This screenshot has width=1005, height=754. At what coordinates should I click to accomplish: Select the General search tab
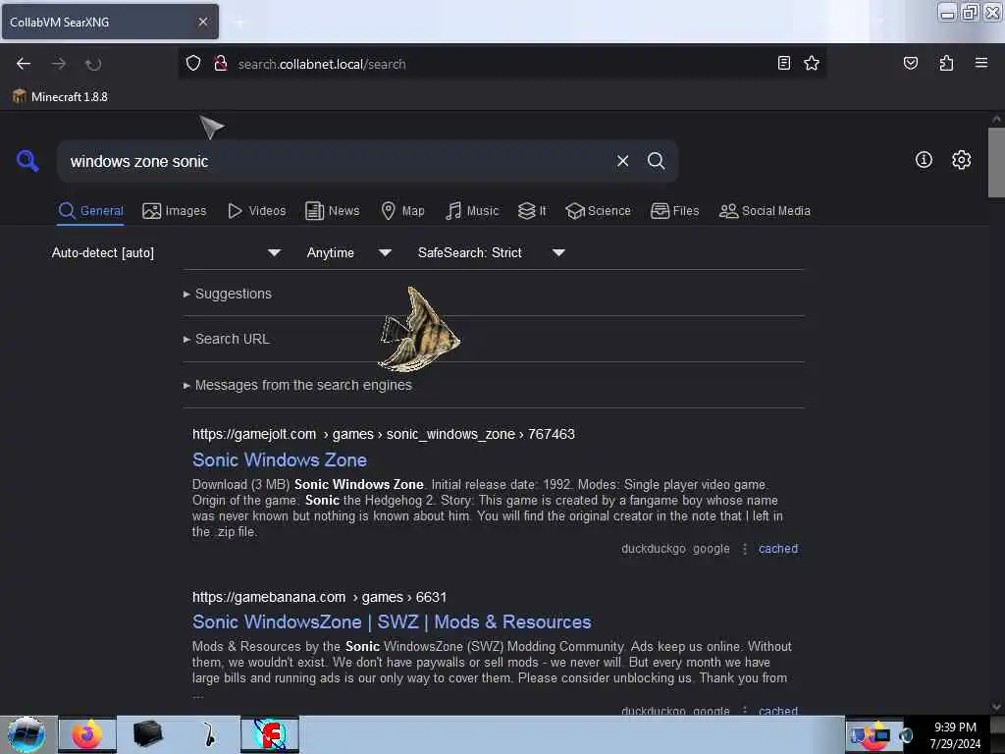coord(90,211)
